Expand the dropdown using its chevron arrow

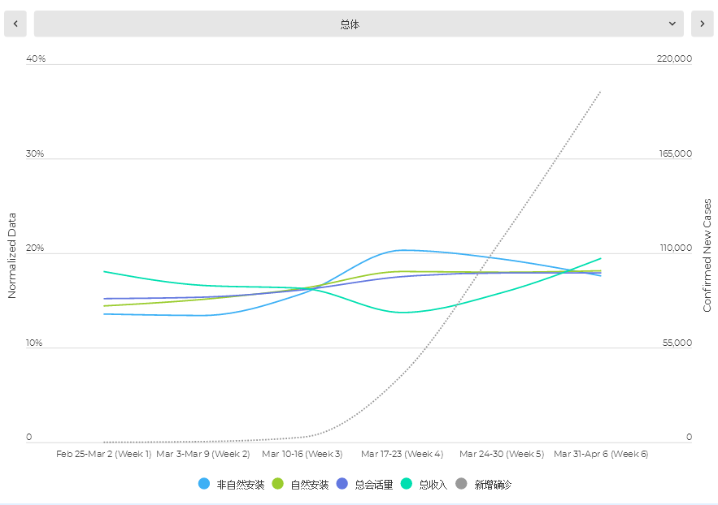(x=672, y=24)
